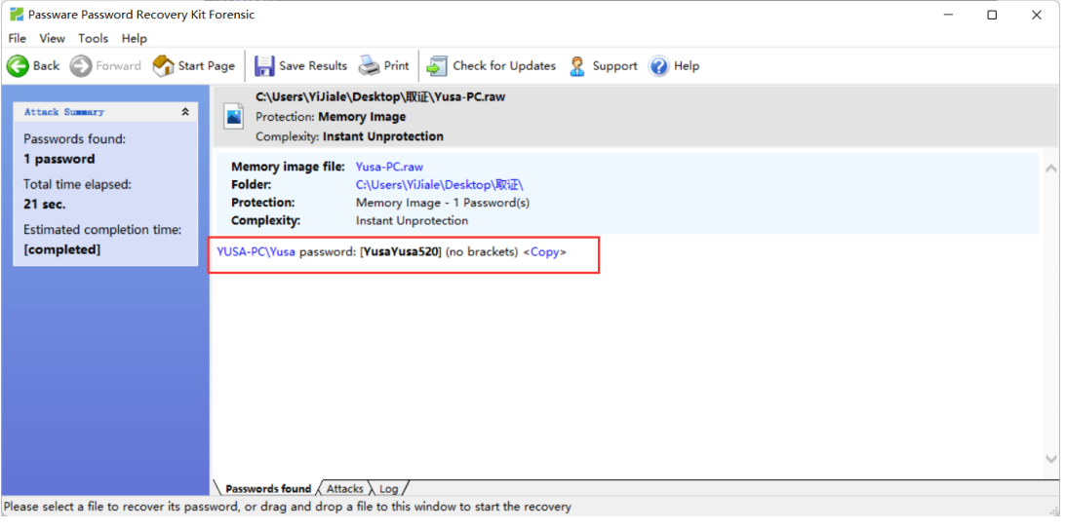Viewport: 1065px width, 530px height.
Task: Open the 取证 folder path link
Action: point(440,184)
